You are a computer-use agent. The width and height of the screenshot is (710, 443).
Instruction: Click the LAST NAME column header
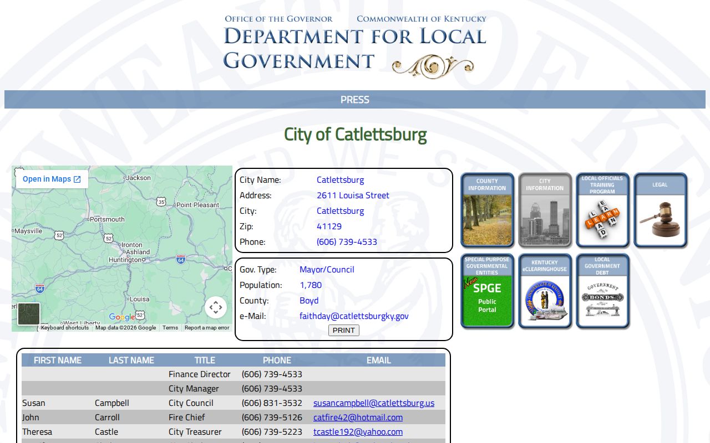131,360
